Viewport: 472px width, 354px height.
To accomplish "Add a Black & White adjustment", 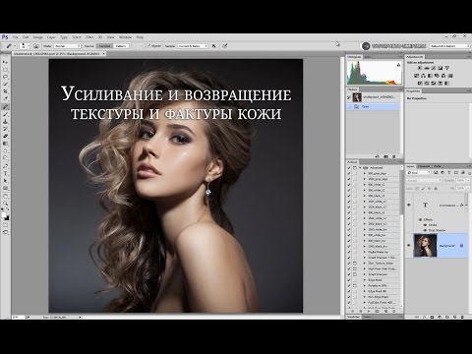I will [430, 76].
